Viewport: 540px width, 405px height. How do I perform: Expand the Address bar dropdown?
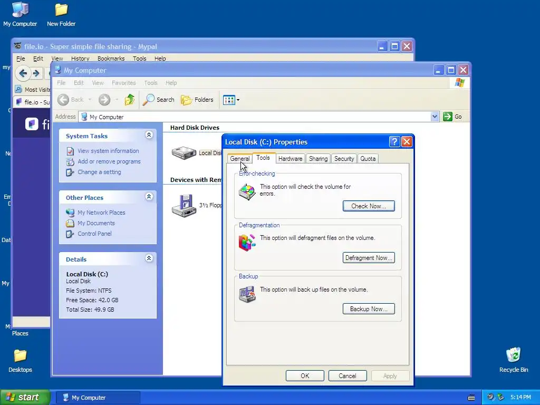[435, 117]
